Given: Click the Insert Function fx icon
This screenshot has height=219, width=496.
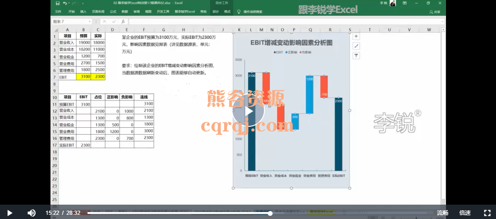Looking at the screenshot, I should point(123,21).
